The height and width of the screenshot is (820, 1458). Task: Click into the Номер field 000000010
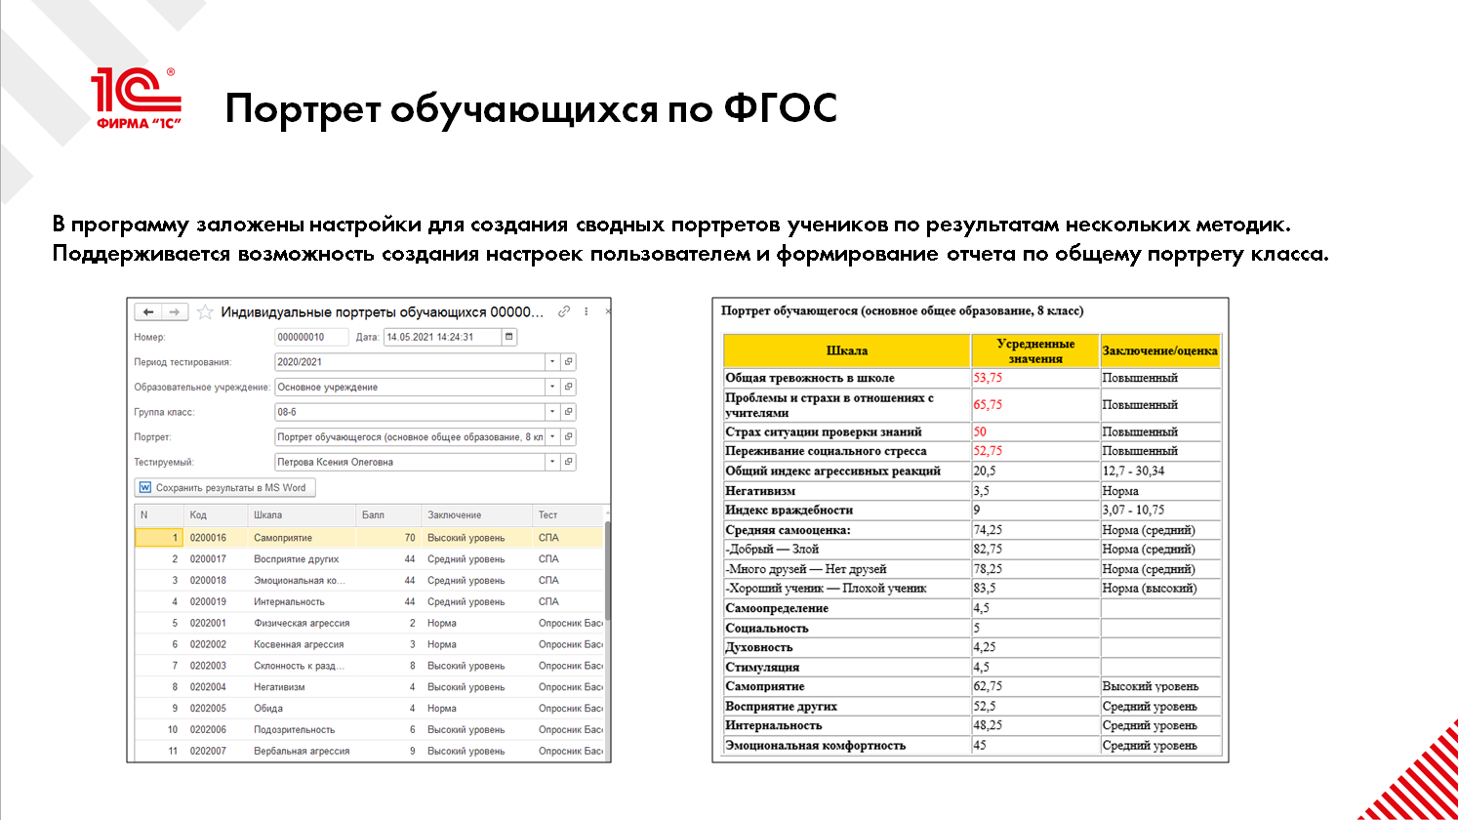coord(311,337)
